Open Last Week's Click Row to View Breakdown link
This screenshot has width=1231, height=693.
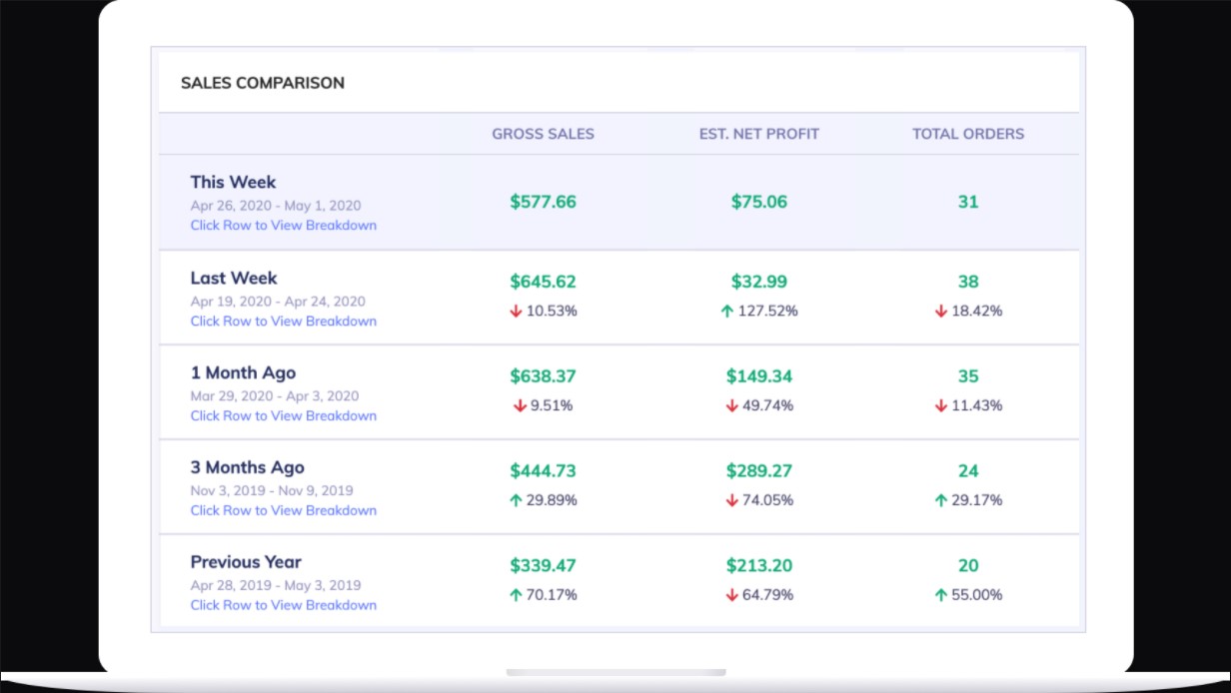click(284, 322)
